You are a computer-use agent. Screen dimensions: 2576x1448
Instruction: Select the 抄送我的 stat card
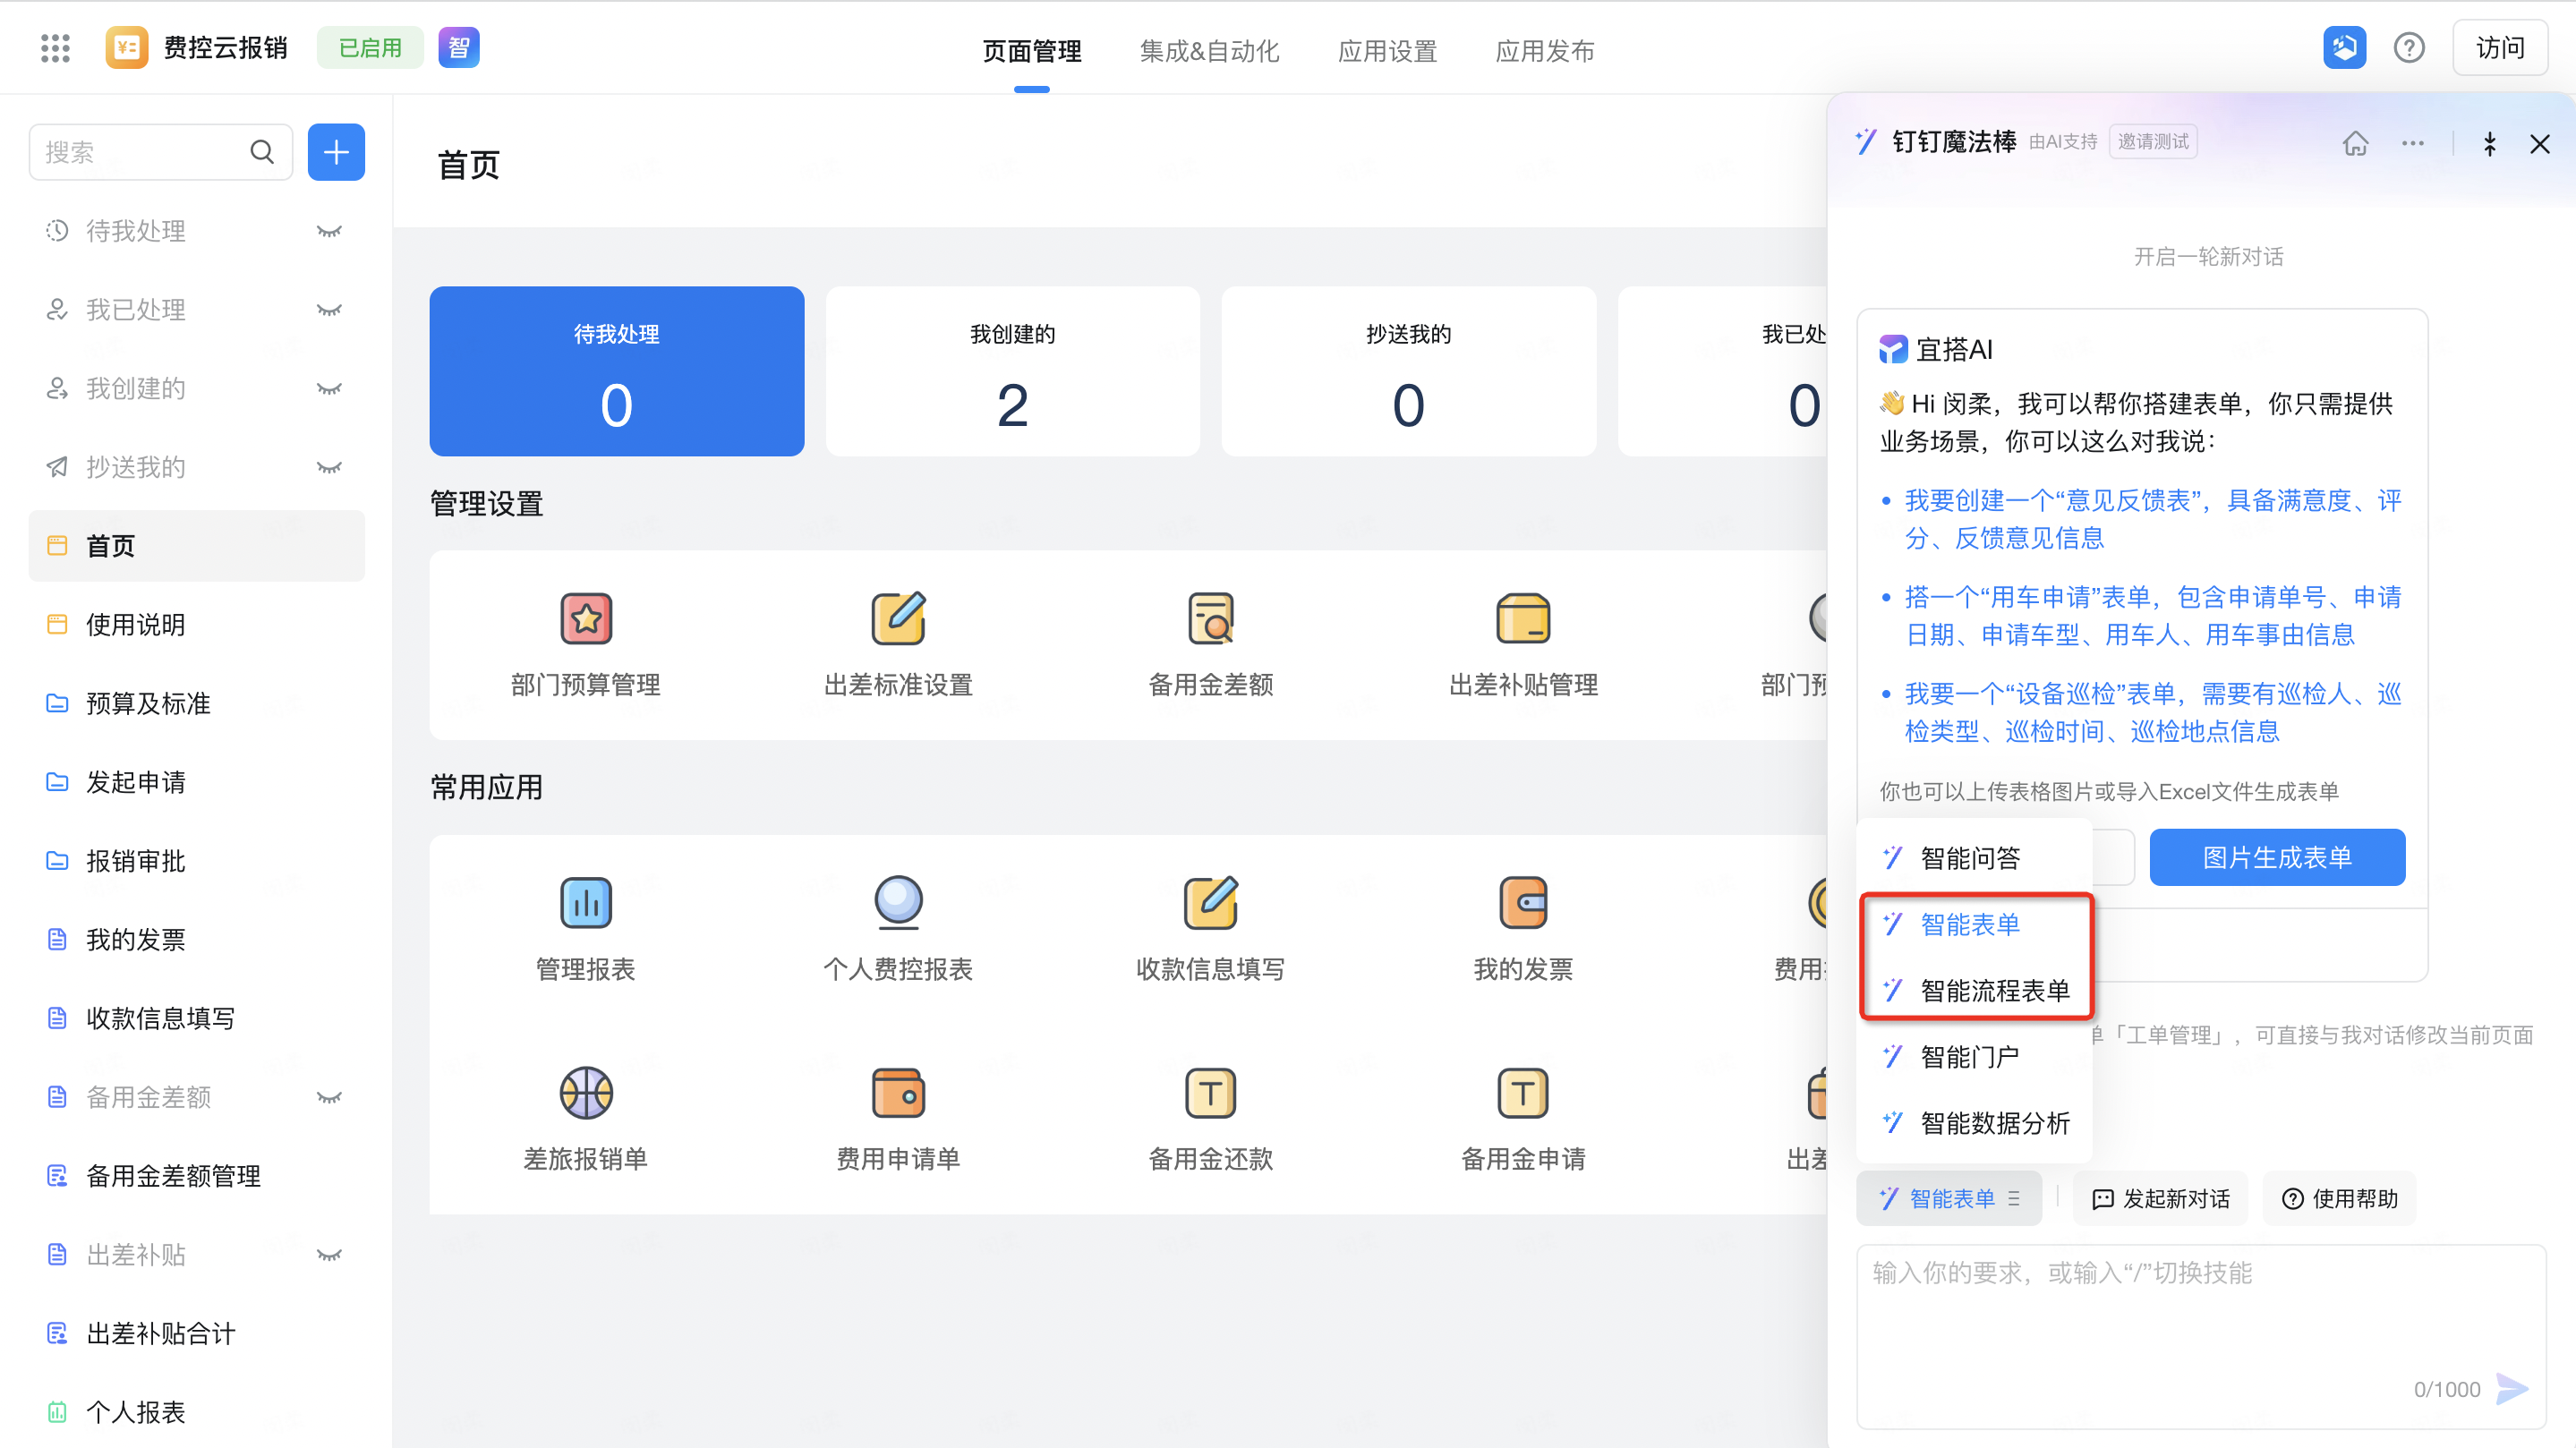(x=1408, y=371)
